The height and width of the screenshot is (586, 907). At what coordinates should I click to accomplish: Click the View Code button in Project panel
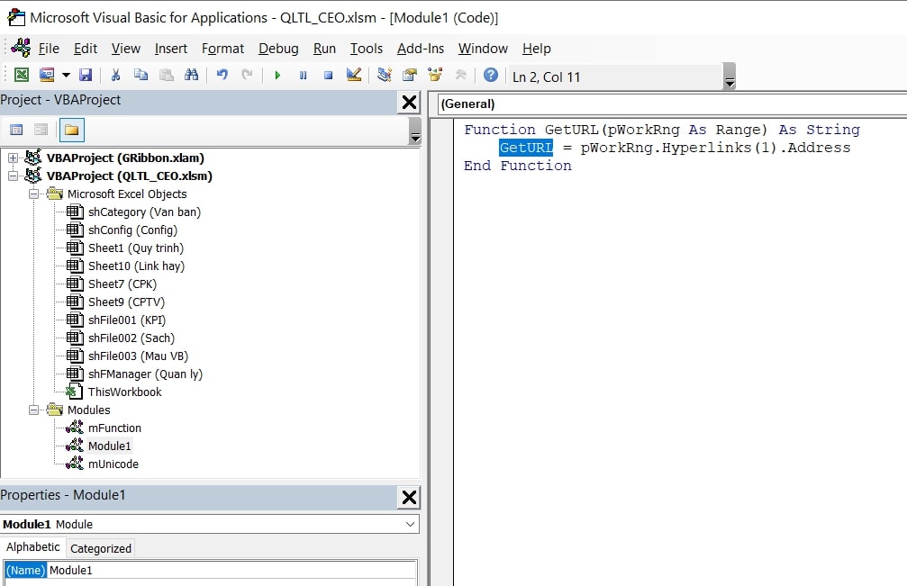pyautogui.click(x=16, y=130)
